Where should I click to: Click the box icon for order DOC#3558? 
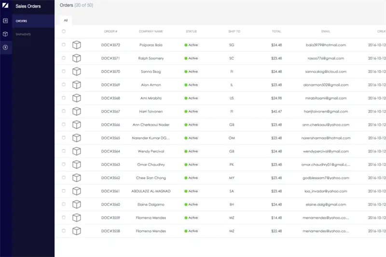(76, 231)
